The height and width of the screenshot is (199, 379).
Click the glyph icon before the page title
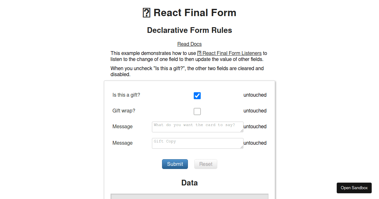pos(146,13)
